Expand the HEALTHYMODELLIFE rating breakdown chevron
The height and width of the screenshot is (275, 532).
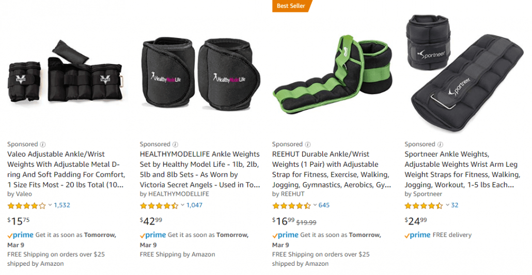pyautogui.click(x=182, y=205)
